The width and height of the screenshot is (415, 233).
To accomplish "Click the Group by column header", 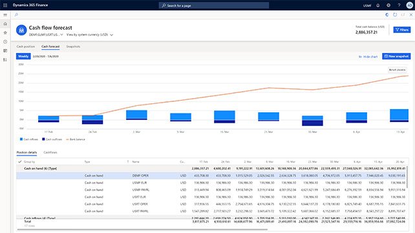I will 29,161.
